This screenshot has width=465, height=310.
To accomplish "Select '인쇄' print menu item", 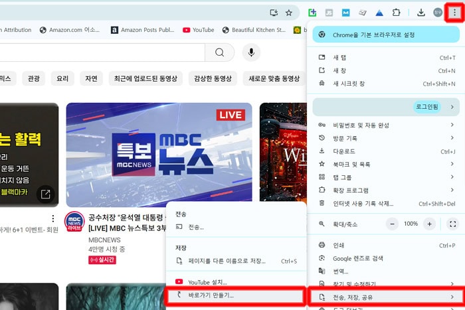I will (x=386, y=245).
